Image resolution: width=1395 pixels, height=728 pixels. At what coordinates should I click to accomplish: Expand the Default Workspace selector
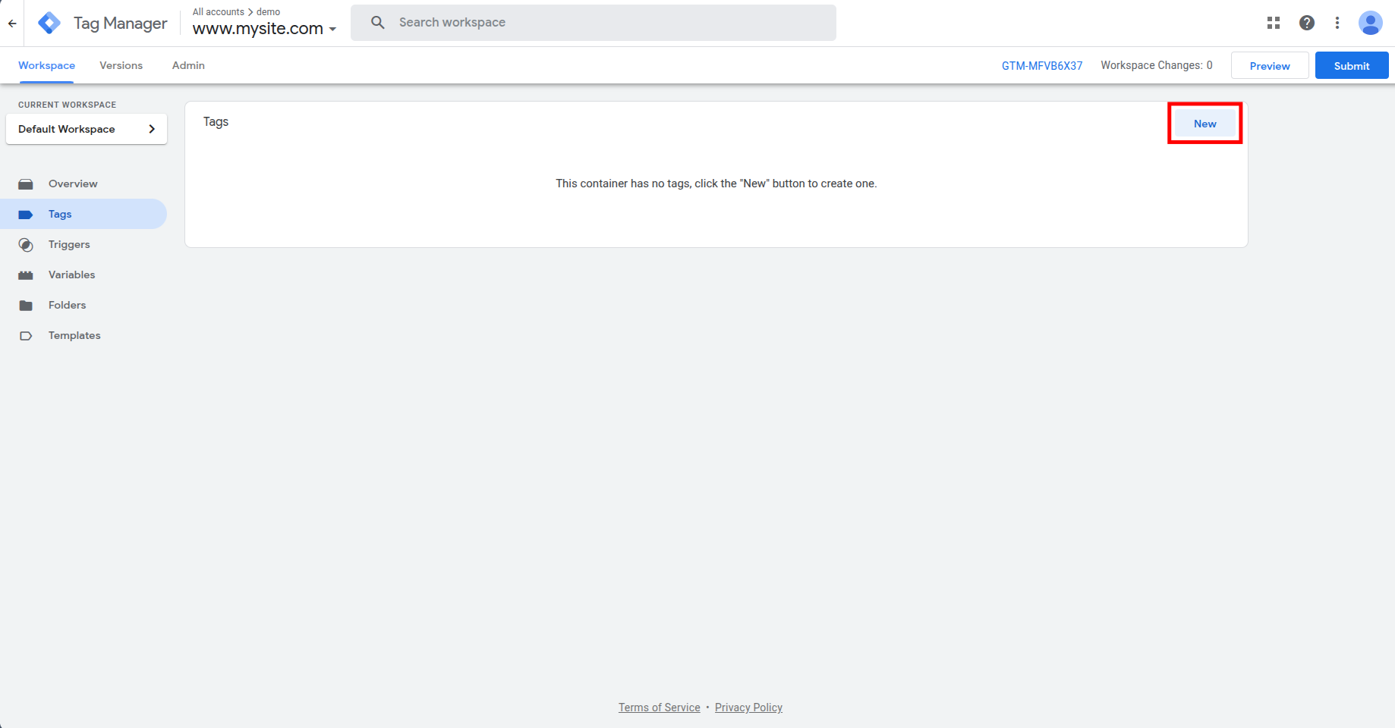(x=87, y=129)
